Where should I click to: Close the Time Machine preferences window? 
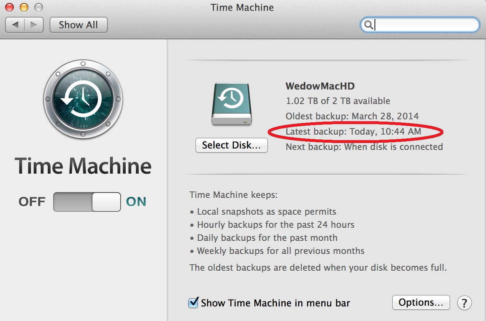tap(9, 7)
